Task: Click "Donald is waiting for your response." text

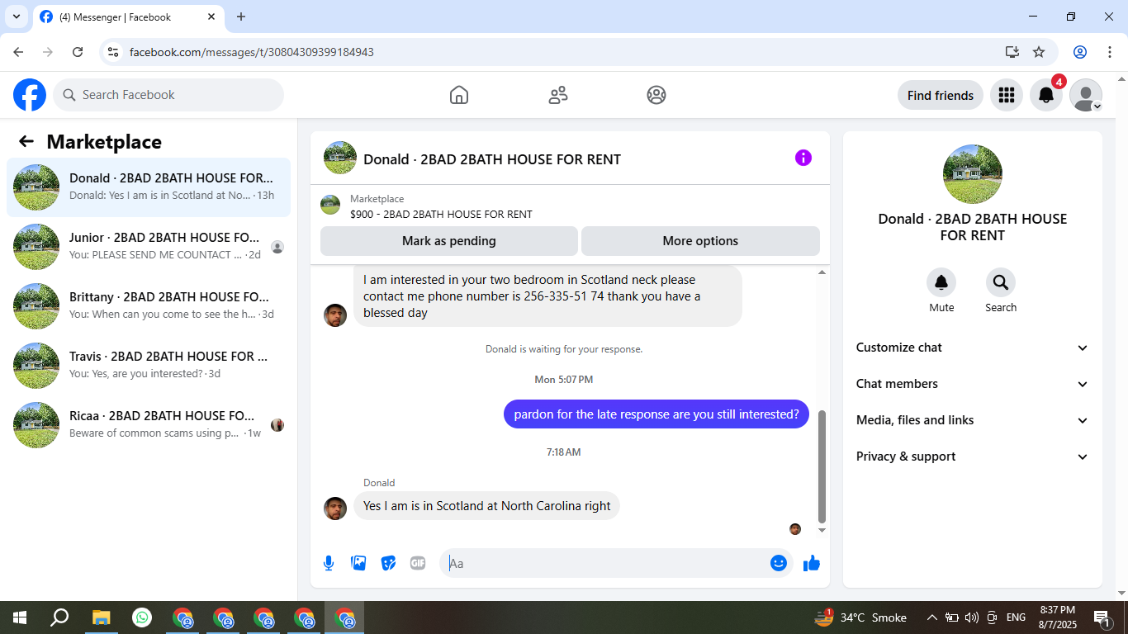Action: [x=564, y=349]
